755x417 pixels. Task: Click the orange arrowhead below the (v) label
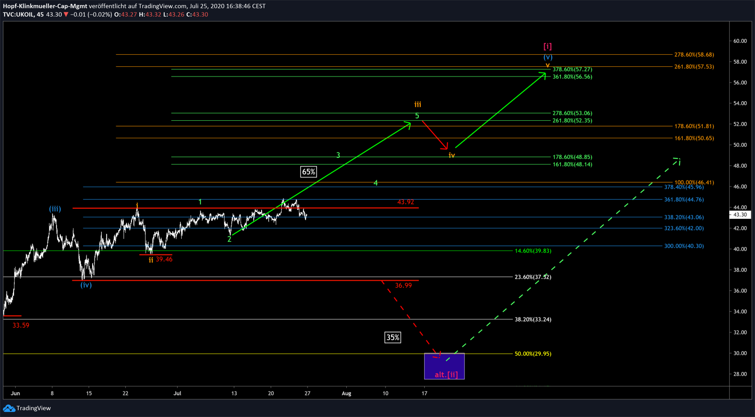[548, 65]
